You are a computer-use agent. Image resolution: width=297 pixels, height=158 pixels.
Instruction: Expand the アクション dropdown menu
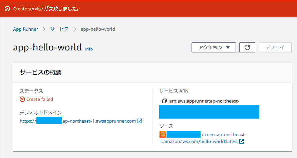click(214, 47)
